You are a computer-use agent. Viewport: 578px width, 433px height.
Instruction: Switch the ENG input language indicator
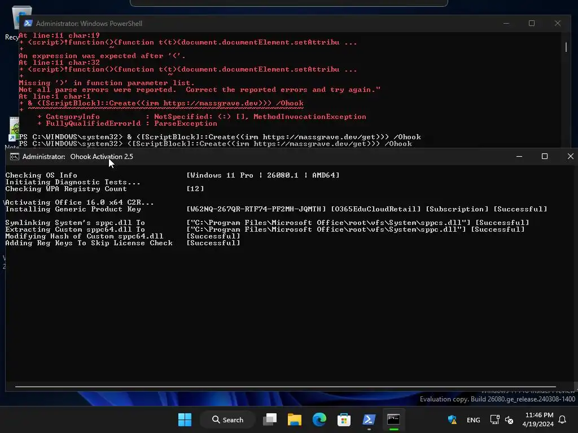[474, 419]
